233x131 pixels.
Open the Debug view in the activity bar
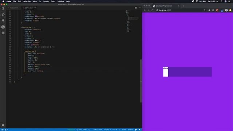pyautogui.click(x=3, y=27)
